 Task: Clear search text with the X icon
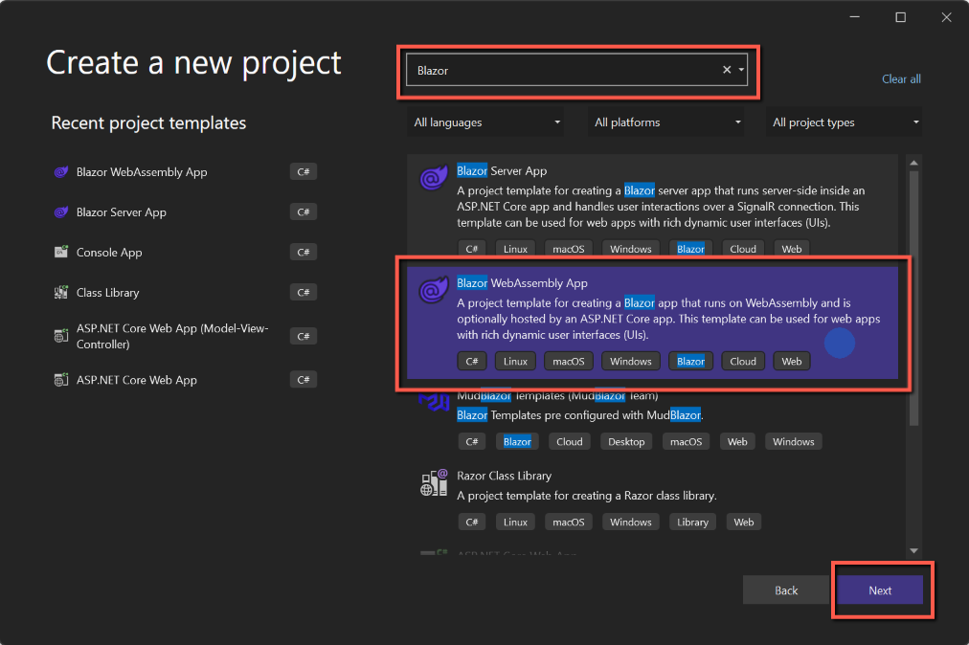pos(726,70)
